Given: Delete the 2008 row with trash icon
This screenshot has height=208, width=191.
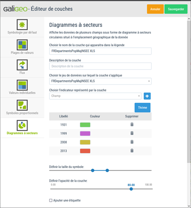Looking at the screenshot, I should 132,142.
